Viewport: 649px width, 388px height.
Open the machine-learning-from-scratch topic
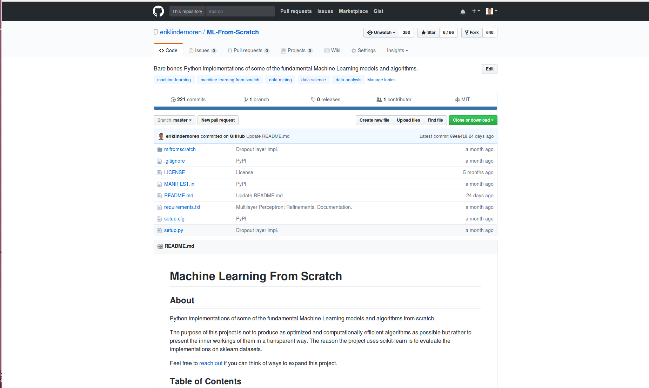coord(230,80)
